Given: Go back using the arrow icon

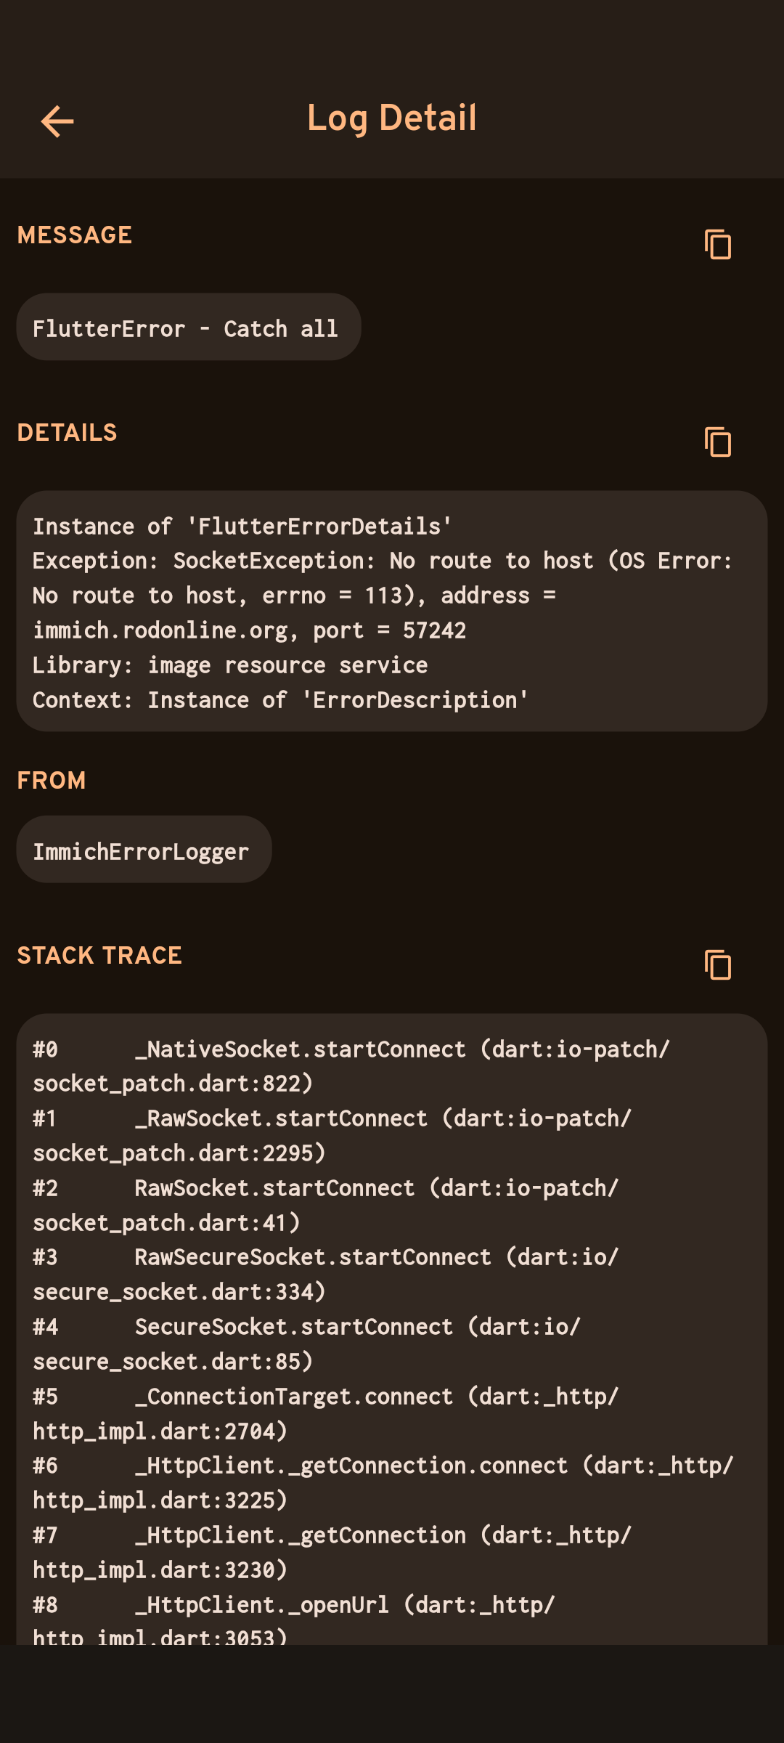Looking at the screenshot, I should tap(57, 121).
